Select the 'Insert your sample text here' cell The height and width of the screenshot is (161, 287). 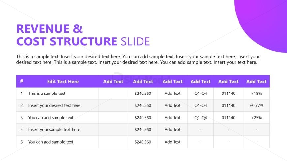(x=54, y=130)
